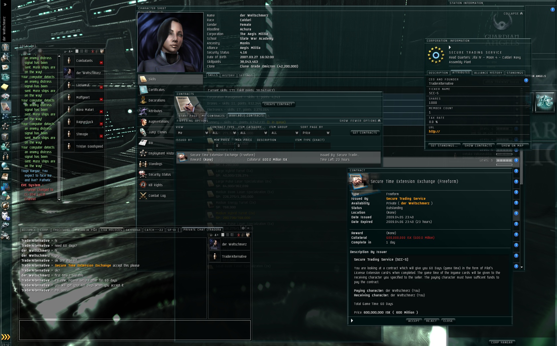Toggle second list view mode in private chat
The width and height of the screenshot is (557, 346).
point(227,235)
